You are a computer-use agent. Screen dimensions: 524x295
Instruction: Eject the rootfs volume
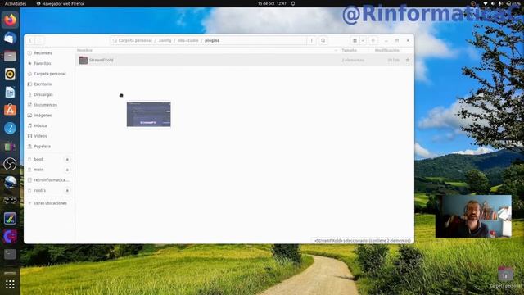click(x=67, y=191)
